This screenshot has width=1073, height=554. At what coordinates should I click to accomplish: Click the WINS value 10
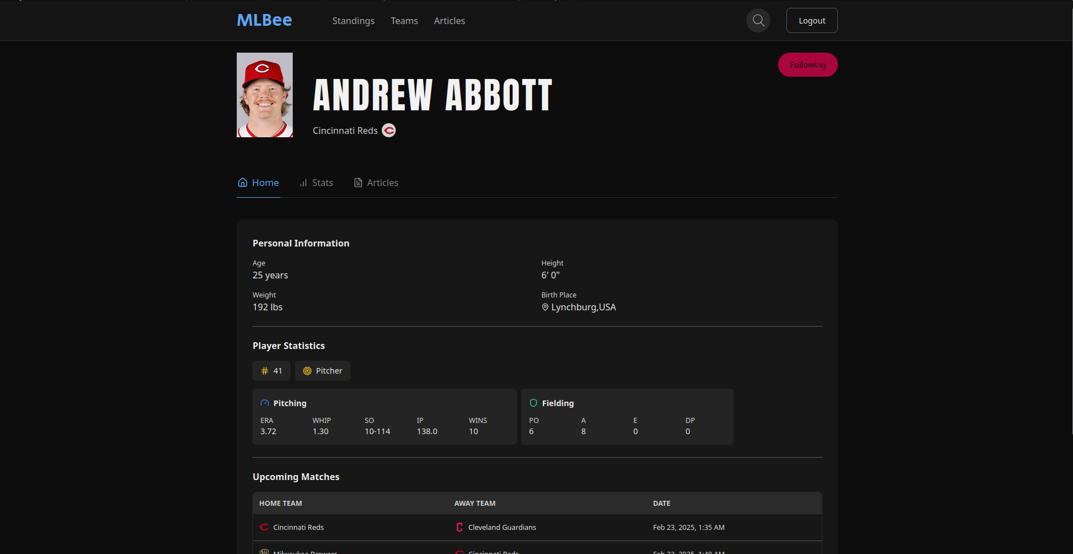(x=474, y=431)
